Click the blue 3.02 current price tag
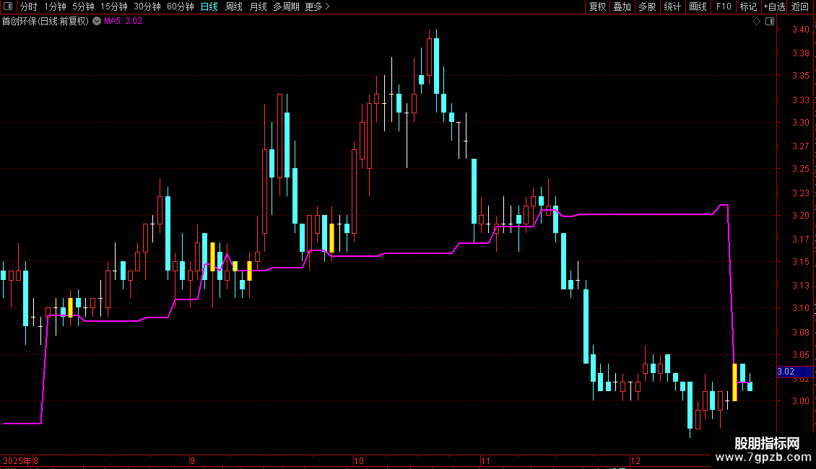816x469 pixels. point(794,372)
